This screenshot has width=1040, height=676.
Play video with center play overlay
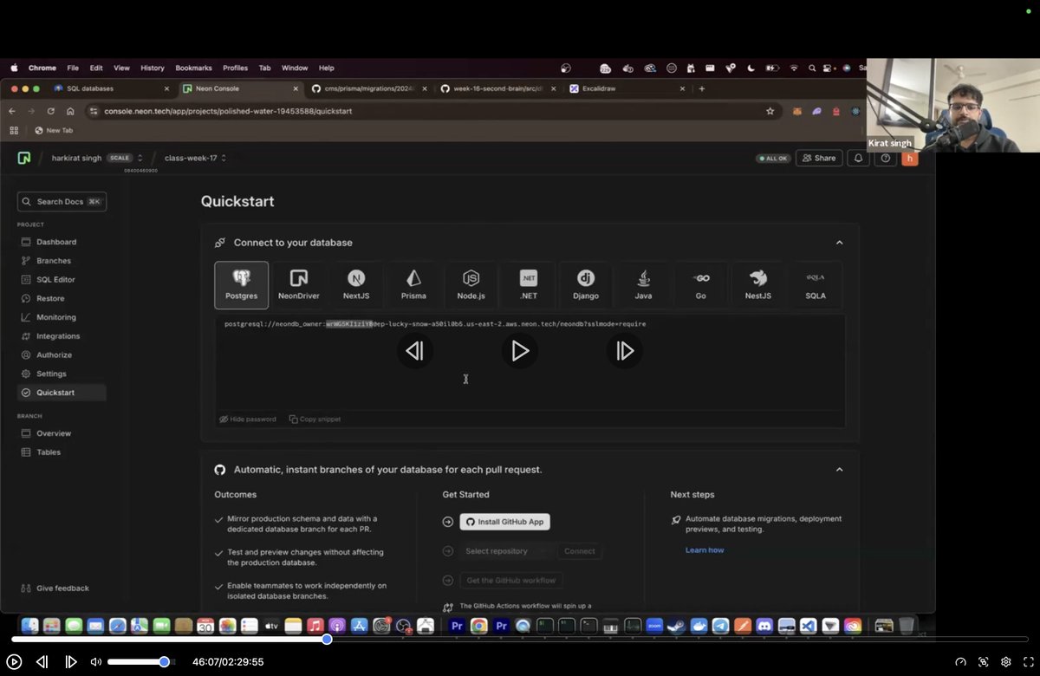point(520,351)
